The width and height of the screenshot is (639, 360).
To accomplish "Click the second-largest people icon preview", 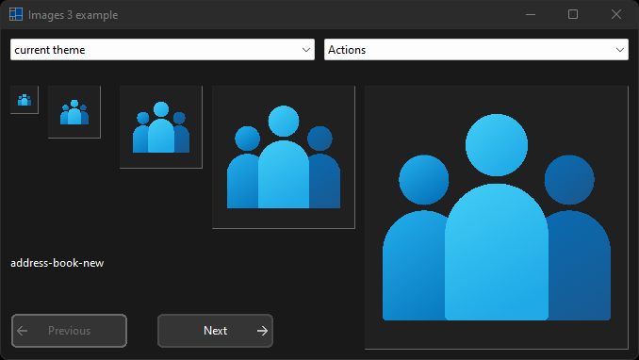I will [284, 157].
